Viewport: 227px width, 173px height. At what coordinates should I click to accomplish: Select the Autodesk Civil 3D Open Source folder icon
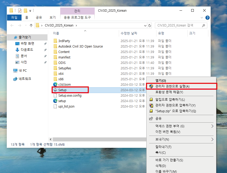pos(55,46)
